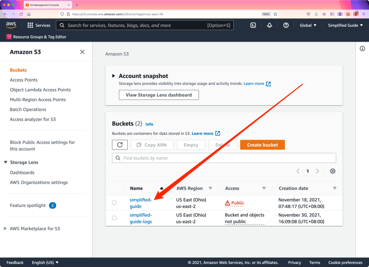
Task: Collapse the Storage Lens sidebar section
Action: tap(6, 162)
